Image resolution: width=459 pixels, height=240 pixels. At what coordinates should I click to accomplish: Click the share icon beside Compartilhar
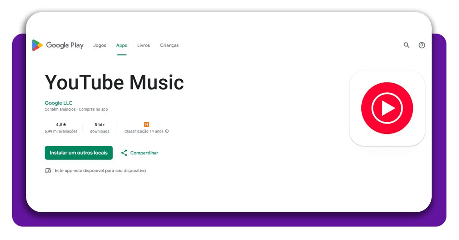[x=124, y=153]
